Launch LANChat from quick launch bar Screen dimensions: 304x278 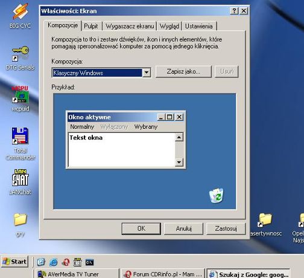(x=78, y=262)
